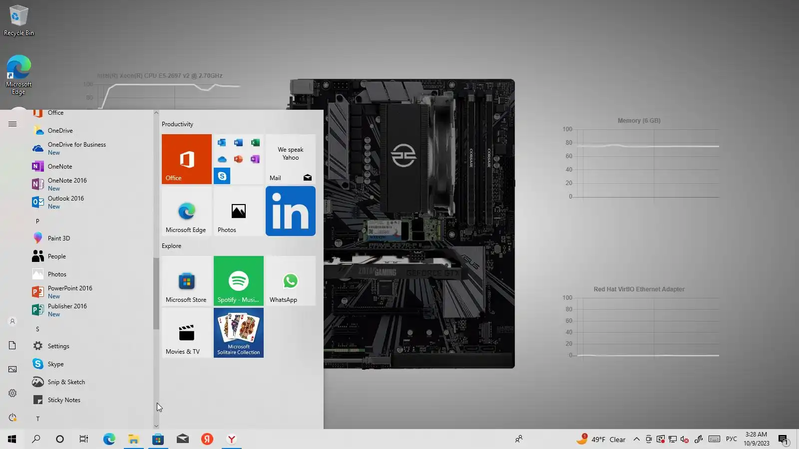Switch input language via РУС indicator

(x=732, y=439)
